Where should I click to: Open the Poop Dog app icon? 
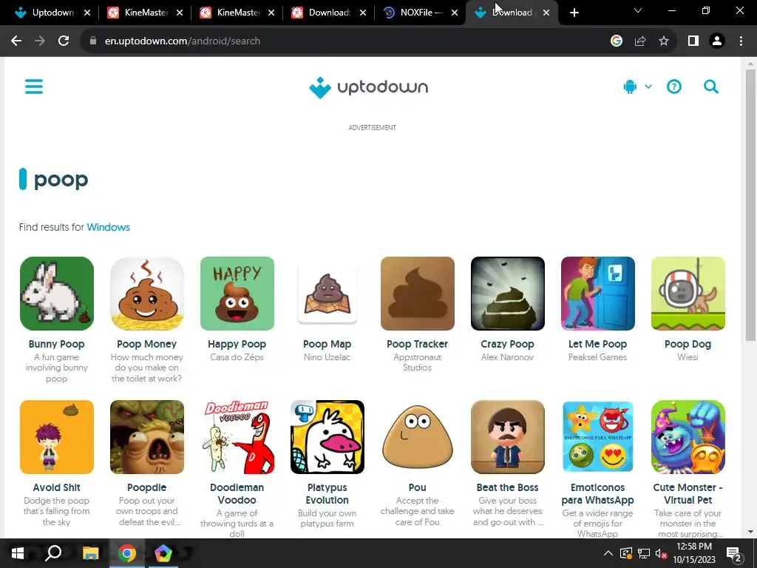click(688, 294)
